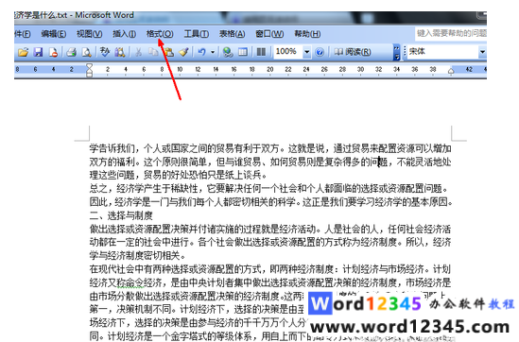Switch to Reading layout 阅读(R)
Image resolution: width=519 pixels, height=342 pixels.
coord(353,52)
